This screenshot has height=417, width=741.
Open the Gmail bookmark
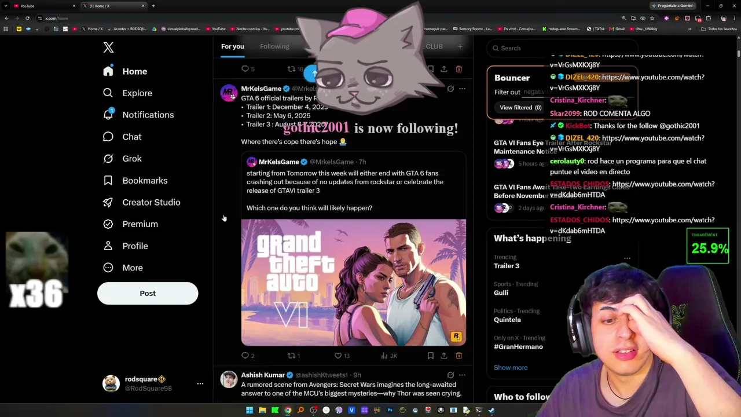pyautogui.click(x=617, y=29)
